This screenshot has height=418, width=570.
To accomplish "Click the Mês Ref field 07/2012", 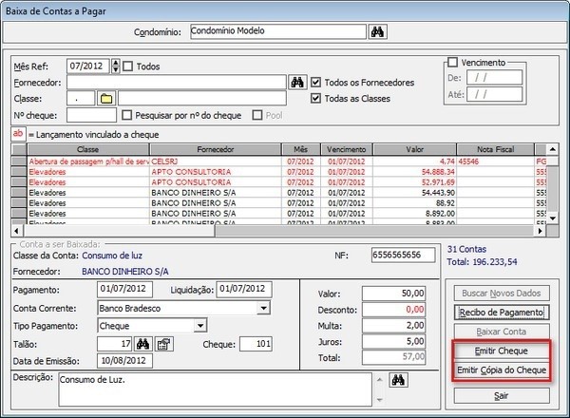I will (88, 66).
